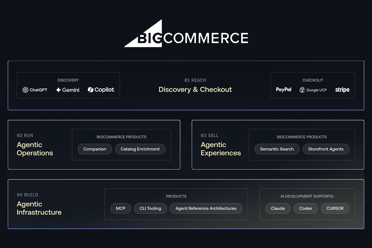This screenshot has width=372, height=248.
Task: Select Agent Reference Architectures pill
Action: coord(206,208)
